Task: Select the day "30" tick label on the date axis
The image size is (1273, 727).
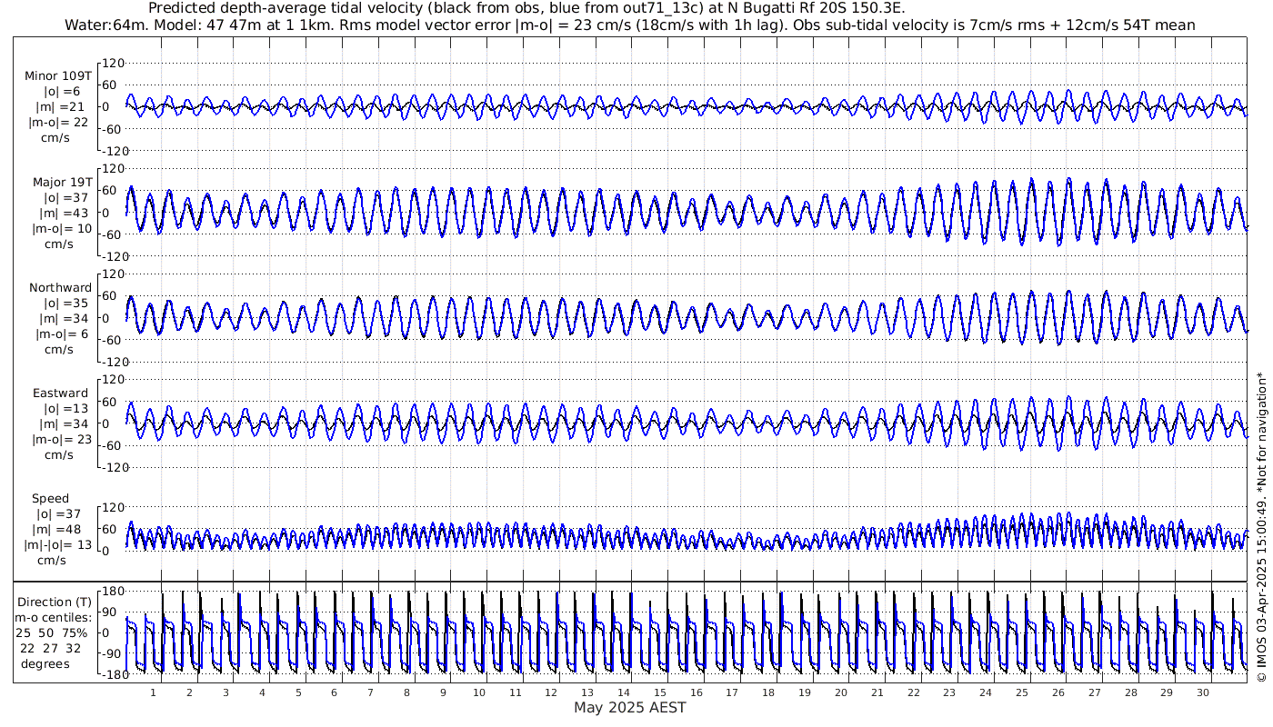Action: click(1203, 692)
